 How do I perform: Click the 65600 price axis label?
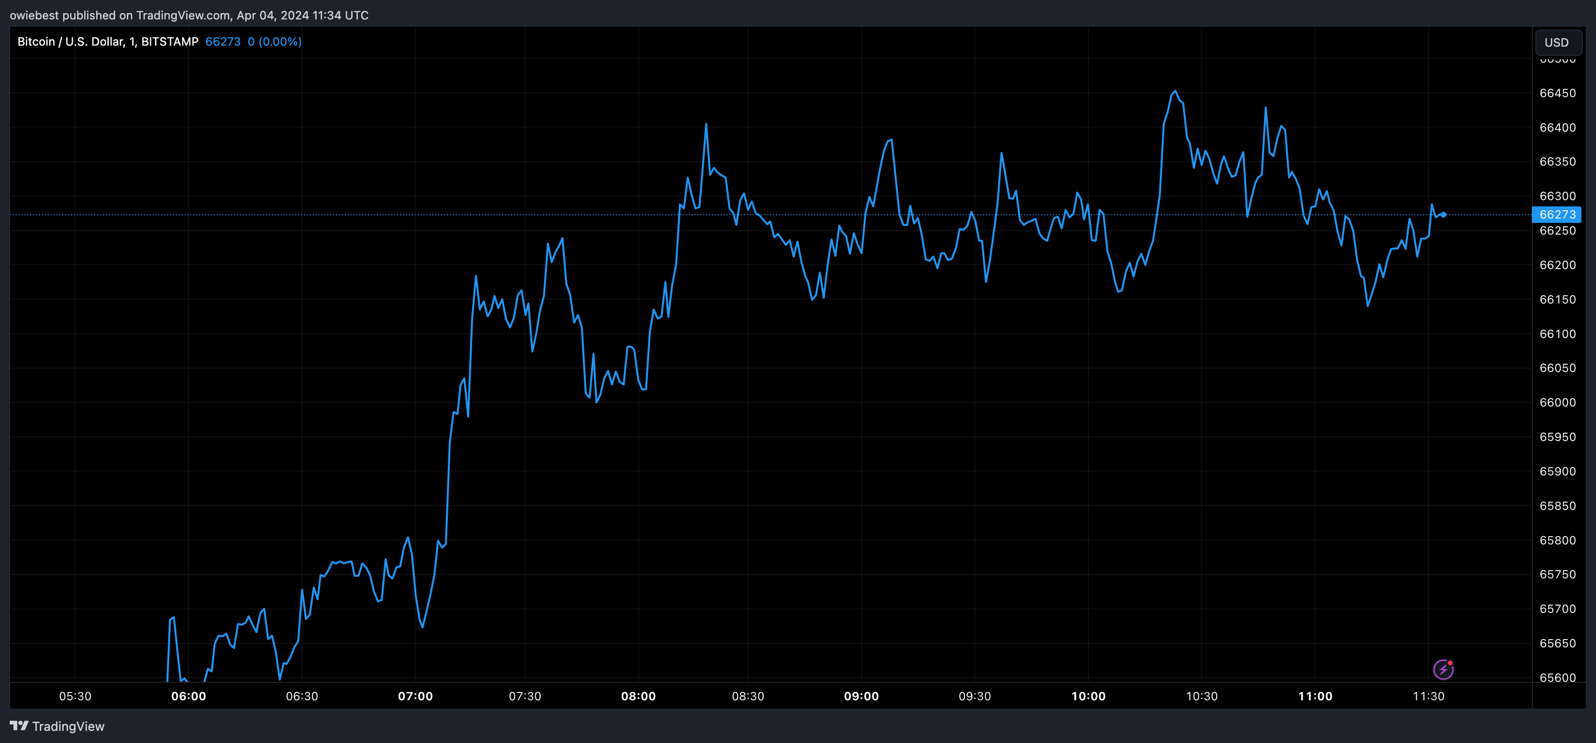[1557, 677]
